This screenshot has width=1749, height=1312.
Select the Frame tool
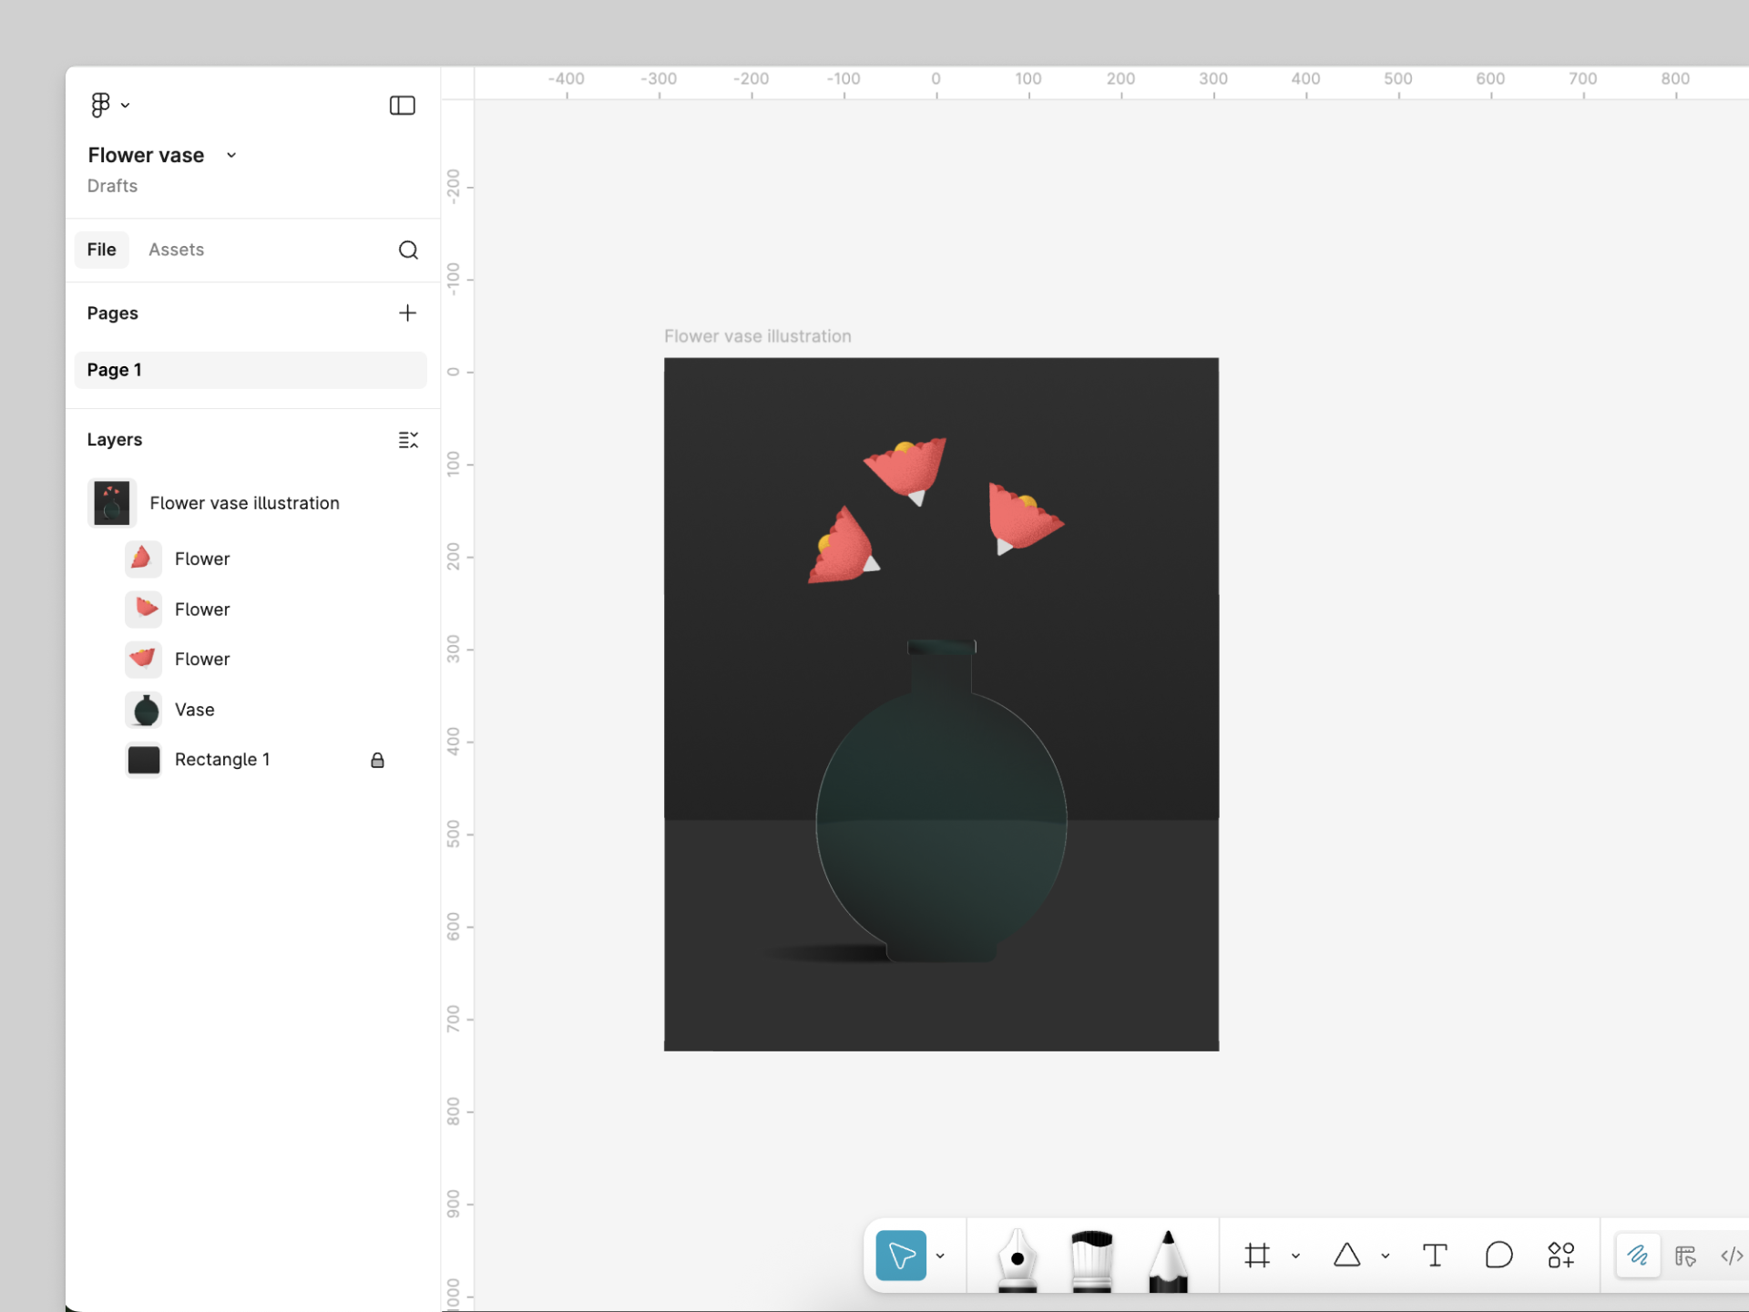[x=1257, y=1256]
